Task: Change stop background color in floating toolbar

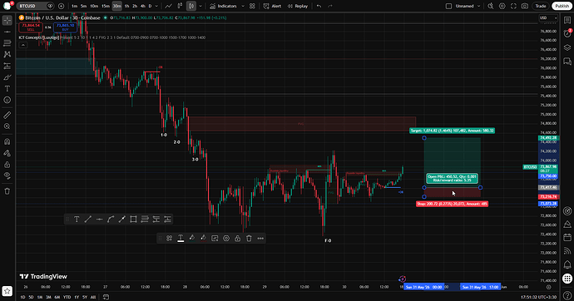Action: (x=203, y=238)
